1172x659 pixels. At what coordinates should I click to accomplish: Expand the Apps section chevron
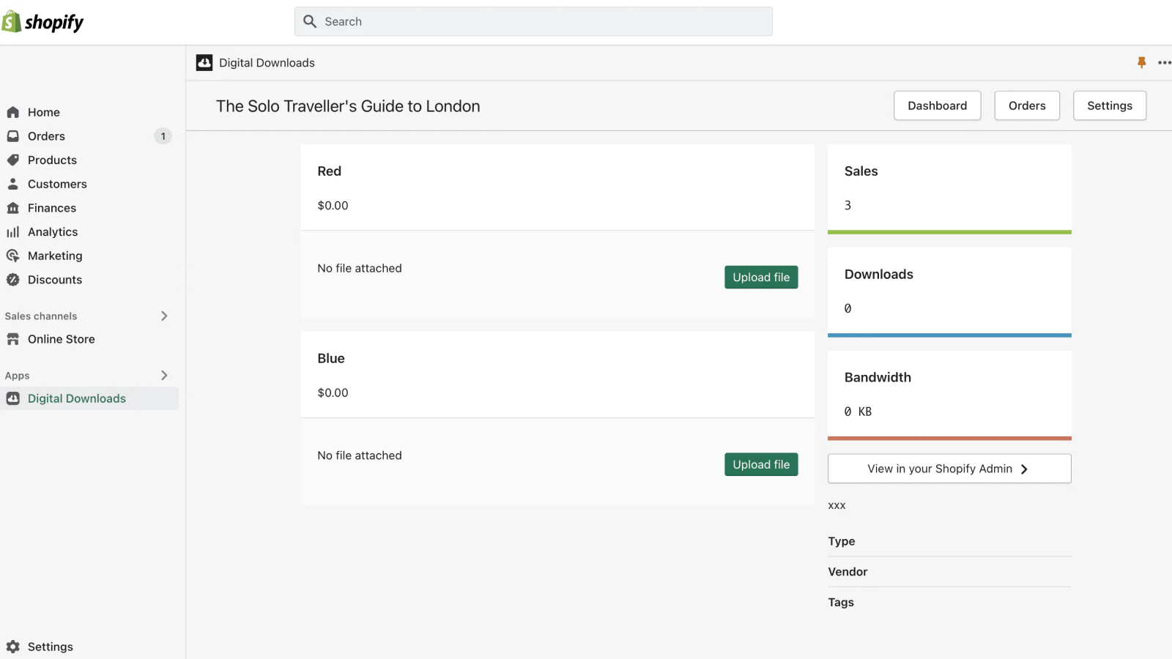click(164, 375)
